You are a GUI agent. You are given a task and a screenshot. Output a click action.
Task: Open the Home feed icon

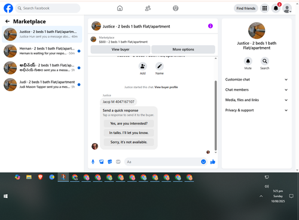[x=120, y=8]
